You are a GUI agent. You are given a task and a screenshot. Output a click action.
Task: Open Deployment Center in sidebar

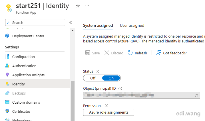tap(28, 36)
